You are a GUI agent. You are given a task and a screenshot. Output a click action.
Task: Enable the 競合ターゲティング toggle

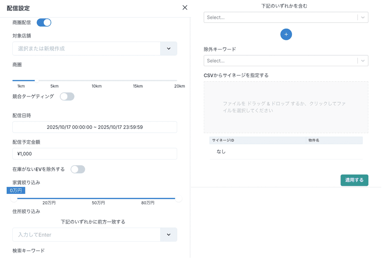tap(67, 96)
